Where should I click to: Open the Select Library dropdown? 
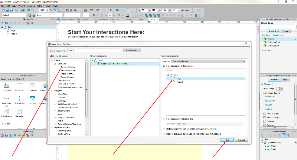click(x=7, y=79)
